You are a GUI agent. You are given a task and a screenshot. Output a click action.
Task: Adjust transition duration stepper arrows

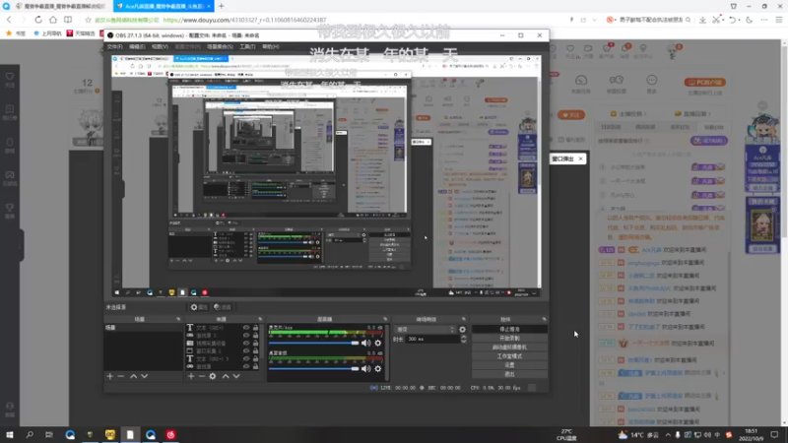click(463, 339)
